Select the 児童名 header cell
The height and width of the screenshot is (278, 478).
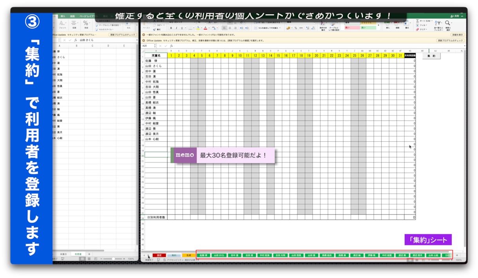156,56
